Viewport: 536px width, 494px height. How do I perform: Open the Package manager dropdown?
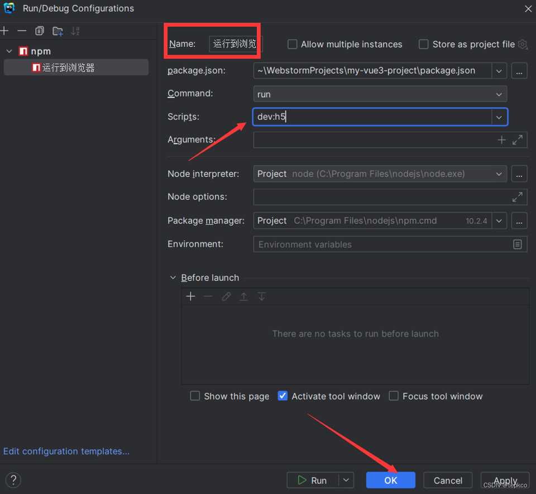499,221
